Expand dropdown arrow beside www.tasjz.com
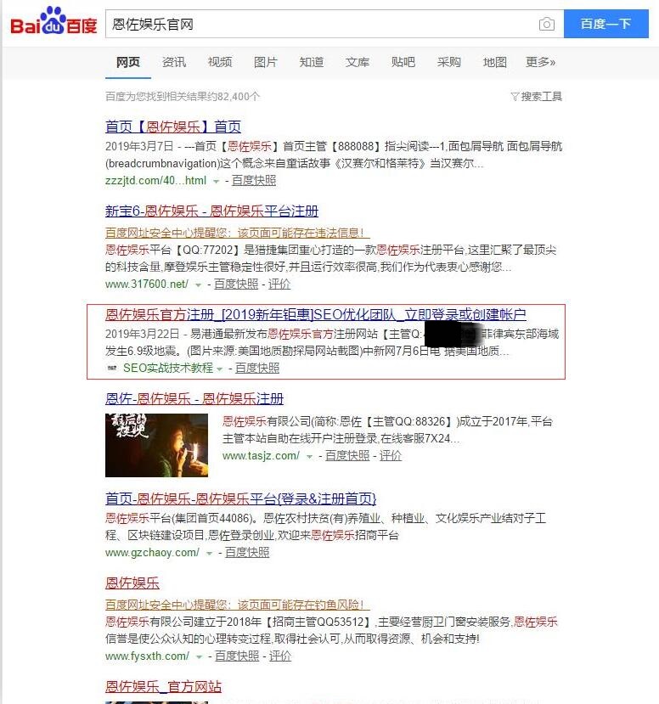659x704 pixels. (x=309, y=457)
